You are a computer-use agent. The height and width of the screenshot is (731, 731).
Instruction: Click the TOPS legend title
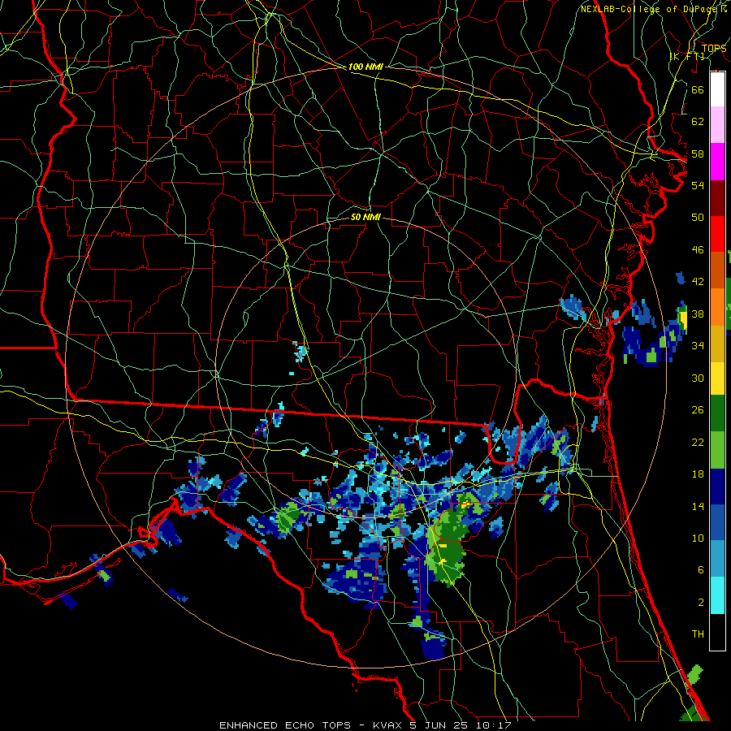coord(714,48)
